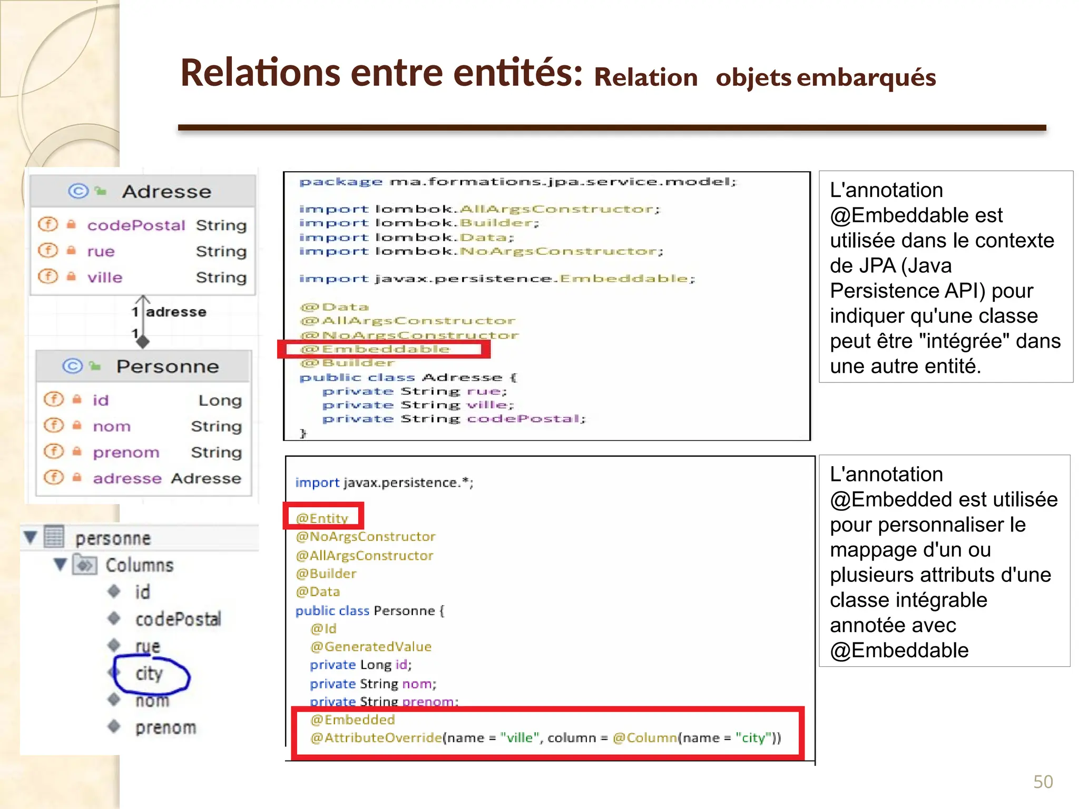This screenshot has height=809, width=1079.
Task: Select the city column in the tree
Action: (x=149, y=673)
